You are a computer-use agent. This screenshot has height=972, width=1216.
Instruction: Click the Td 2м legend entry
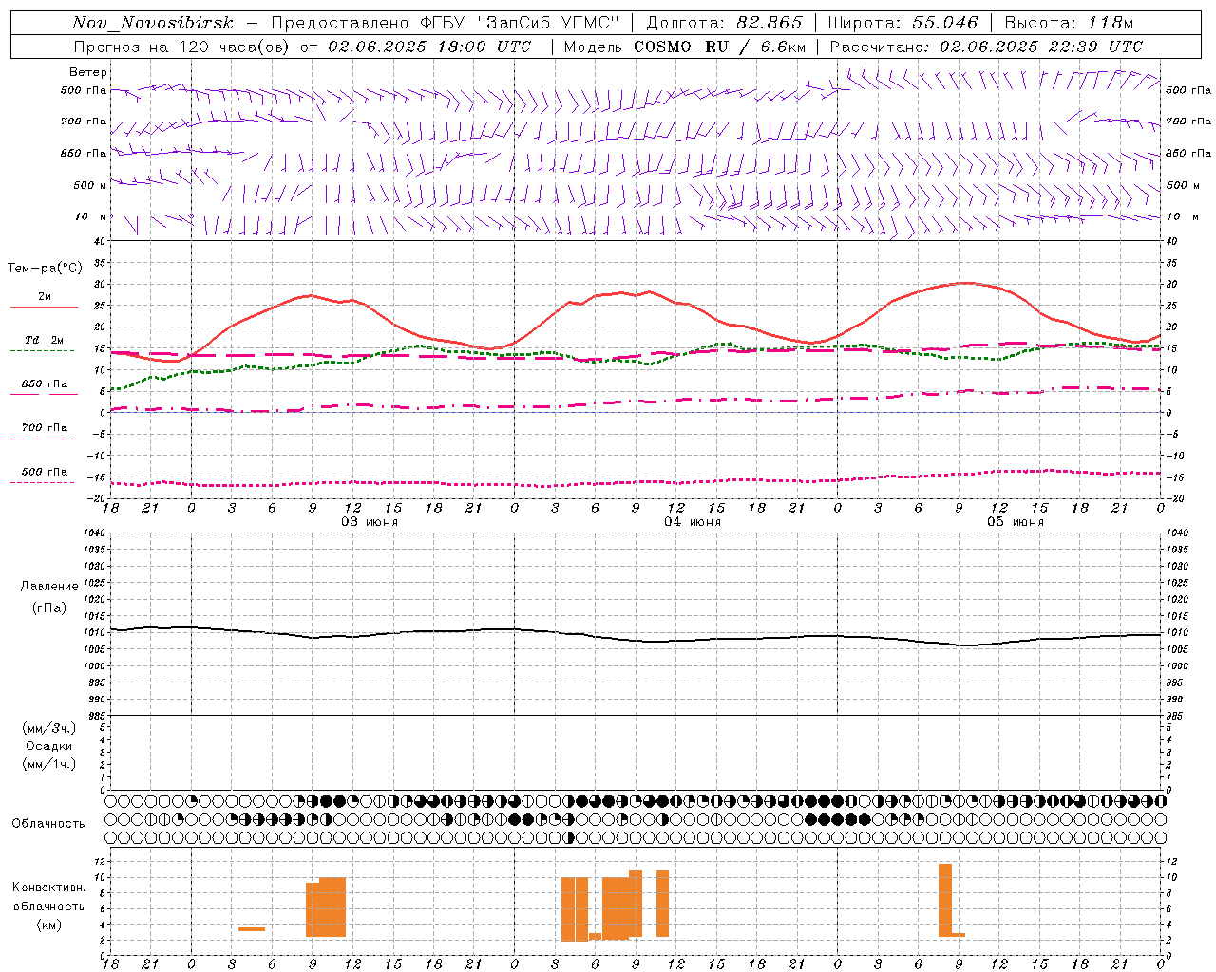[x=44, y=340]
